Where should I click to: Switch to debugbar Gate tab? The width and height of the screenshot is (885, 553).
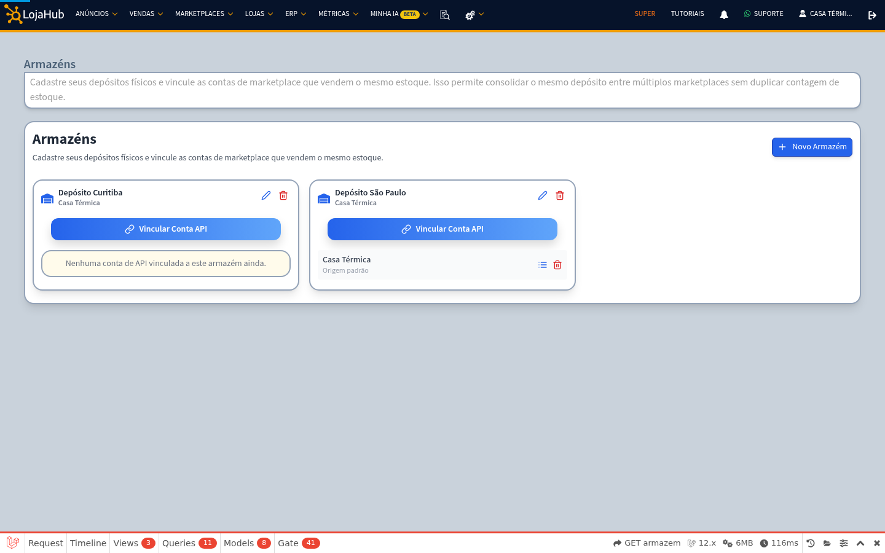point(299,543)
